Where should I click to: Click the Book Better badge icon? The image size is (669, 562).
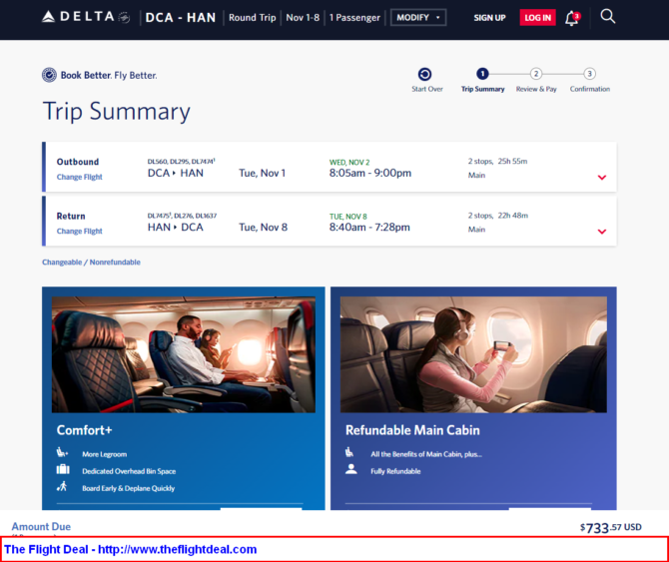[49, 75]
